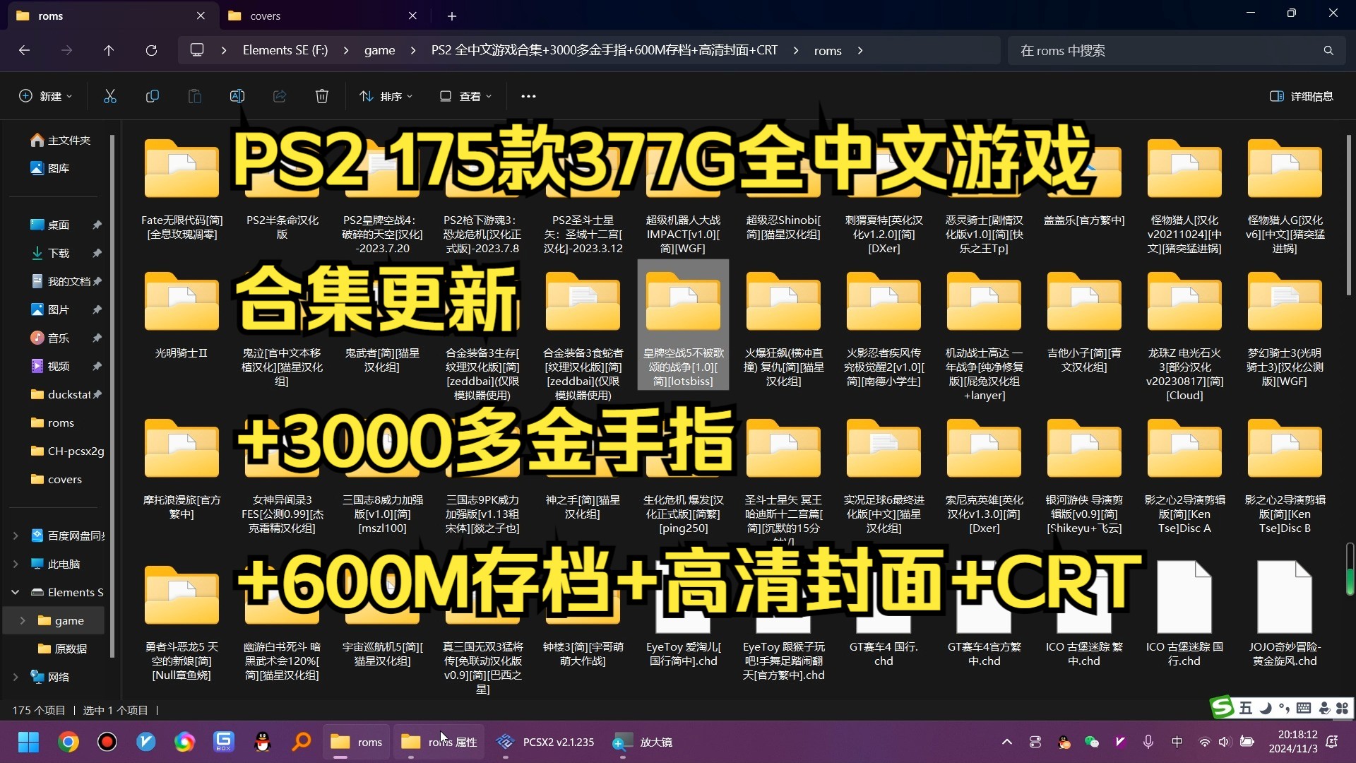Screen dimensions: 1356x763
Task: Open the See more ellipsis menu
Action: (528, 96)
